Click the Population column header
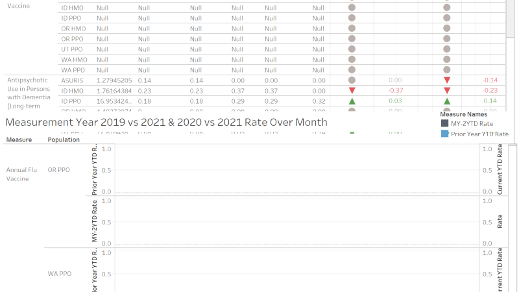Screen dimensions: 519x292 [x=64, y=140]
